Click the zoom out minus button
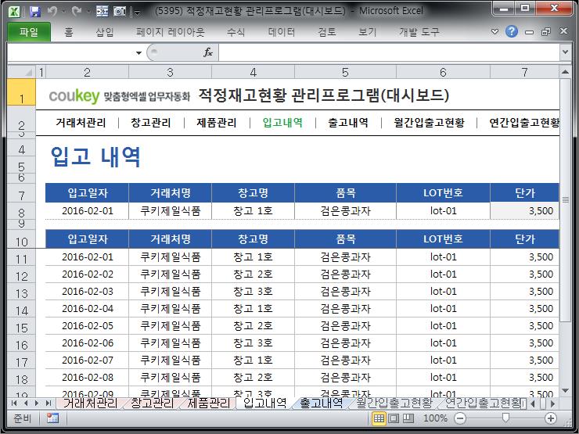The width and height of the screenshot is (579, 434). click(x=460, y=418)
